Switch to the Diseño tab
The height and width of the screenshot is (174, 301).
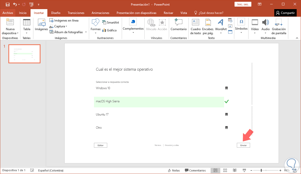56,13
